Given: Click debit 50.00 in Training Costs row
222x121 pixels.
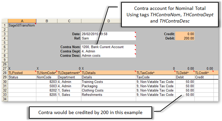Looking at the screenshot, I should tap(185, 82).
